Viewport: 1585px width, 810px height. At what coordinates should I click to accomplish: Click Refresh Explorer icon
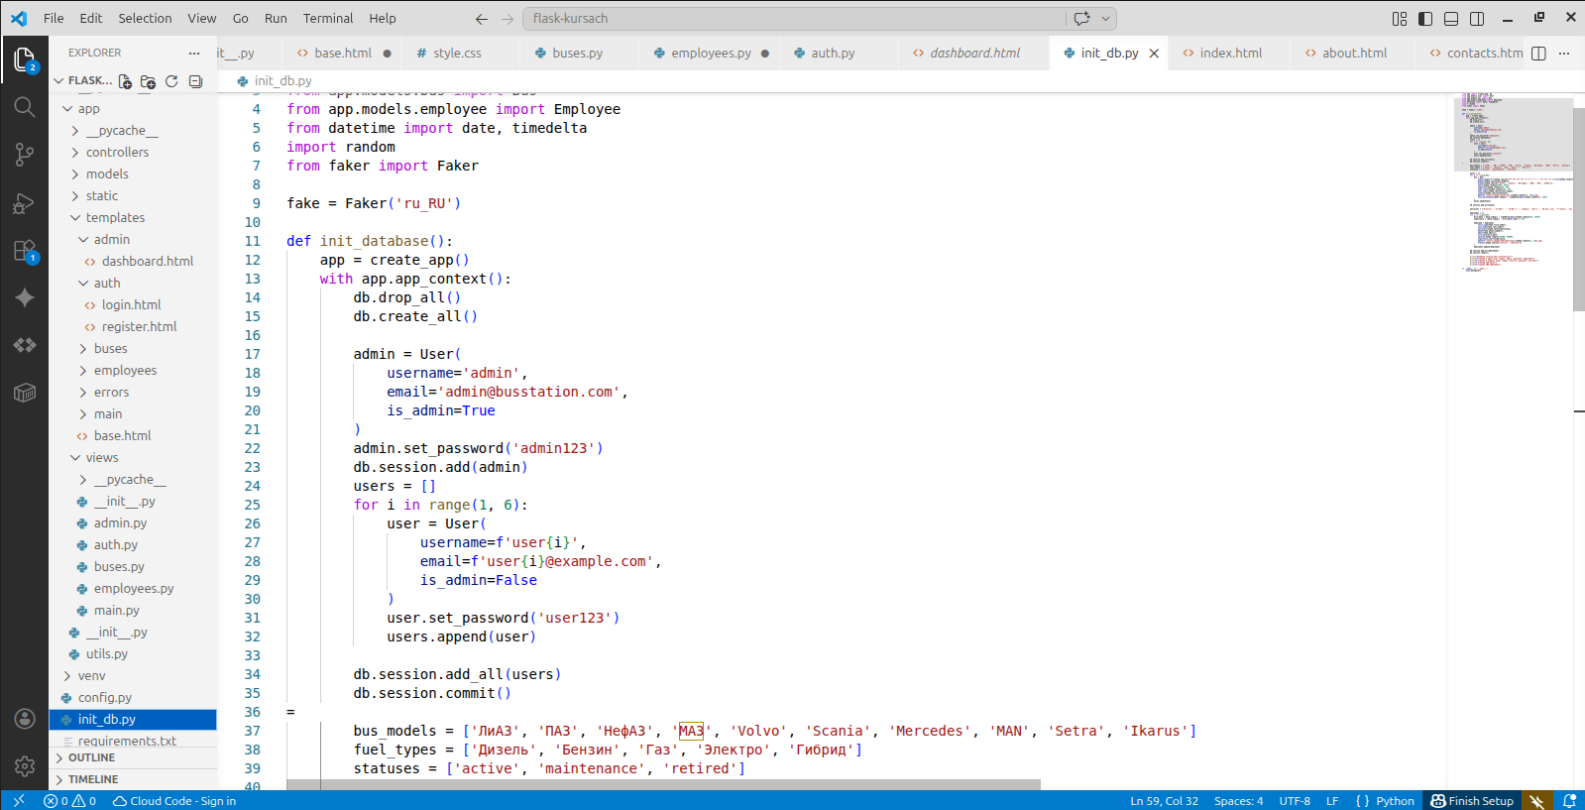(171, 81)
